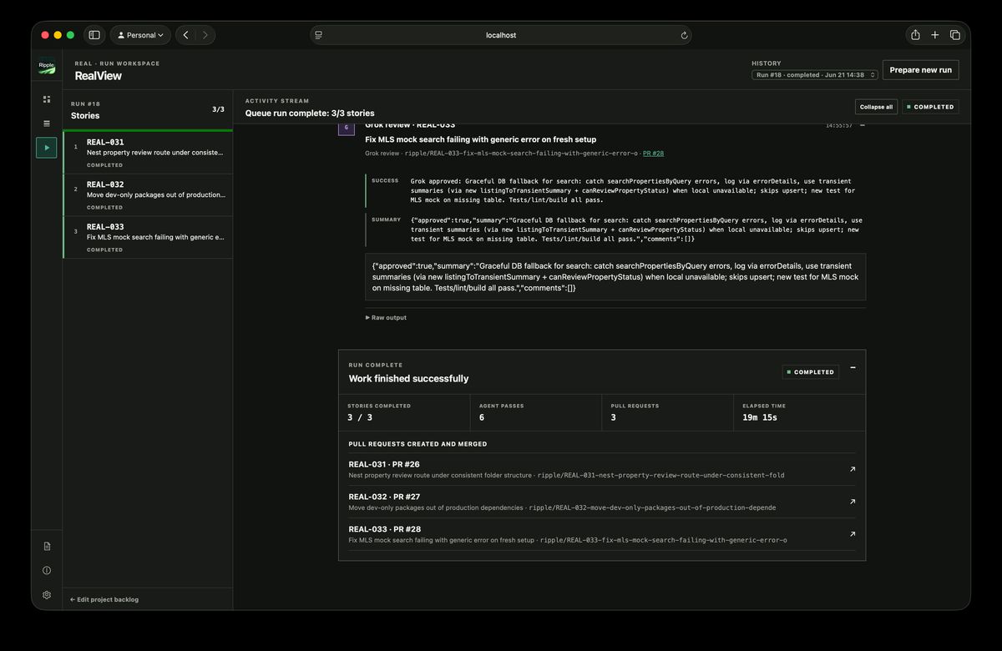Screen dimensions: 1002x651
Task: Open the REAL-031 · PR #26 row
Action: coord(602,469)
